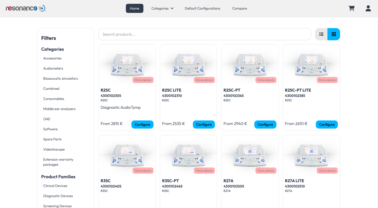The height and width of the screenshot is (208, 378).
Task: Click part number 4300102365
Action: tap(234, 96)
